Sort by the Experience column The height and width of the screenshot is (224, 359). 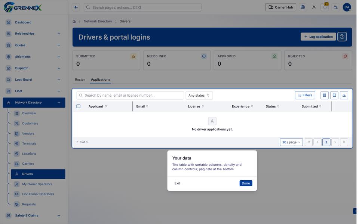click(x=242, y=106)
